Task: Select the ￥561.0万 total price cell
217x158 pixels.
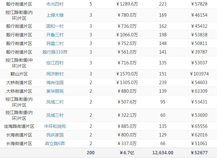Action: (127, 52)
